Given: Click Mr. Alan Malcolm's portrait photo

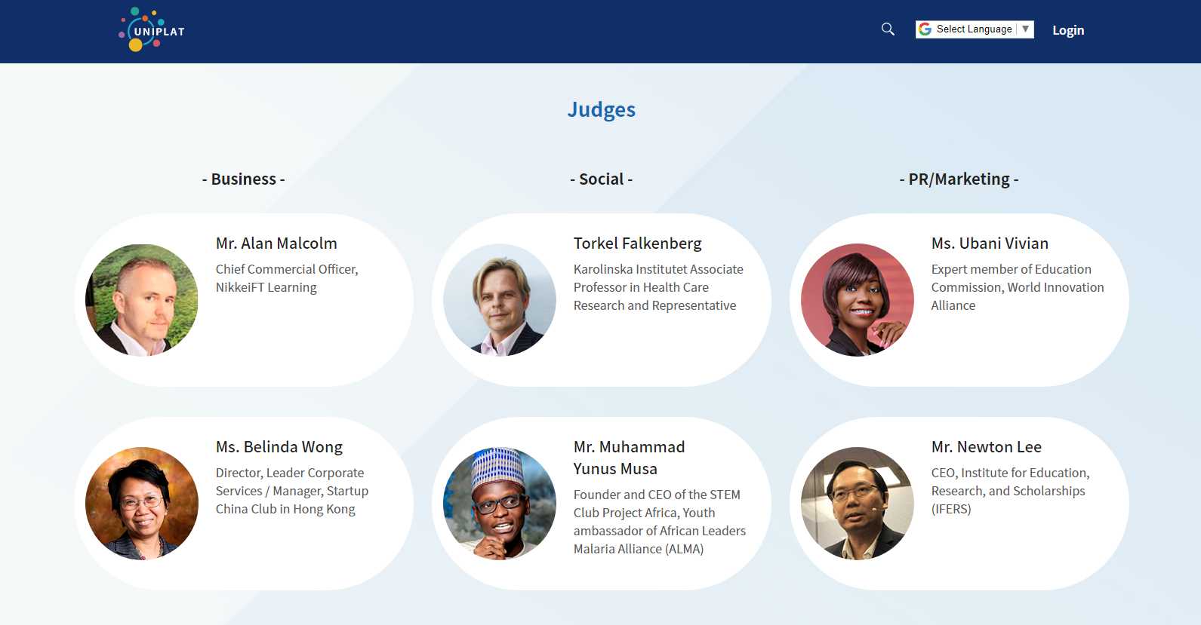Looking at the screenshot, I should (x=142, y=300).
